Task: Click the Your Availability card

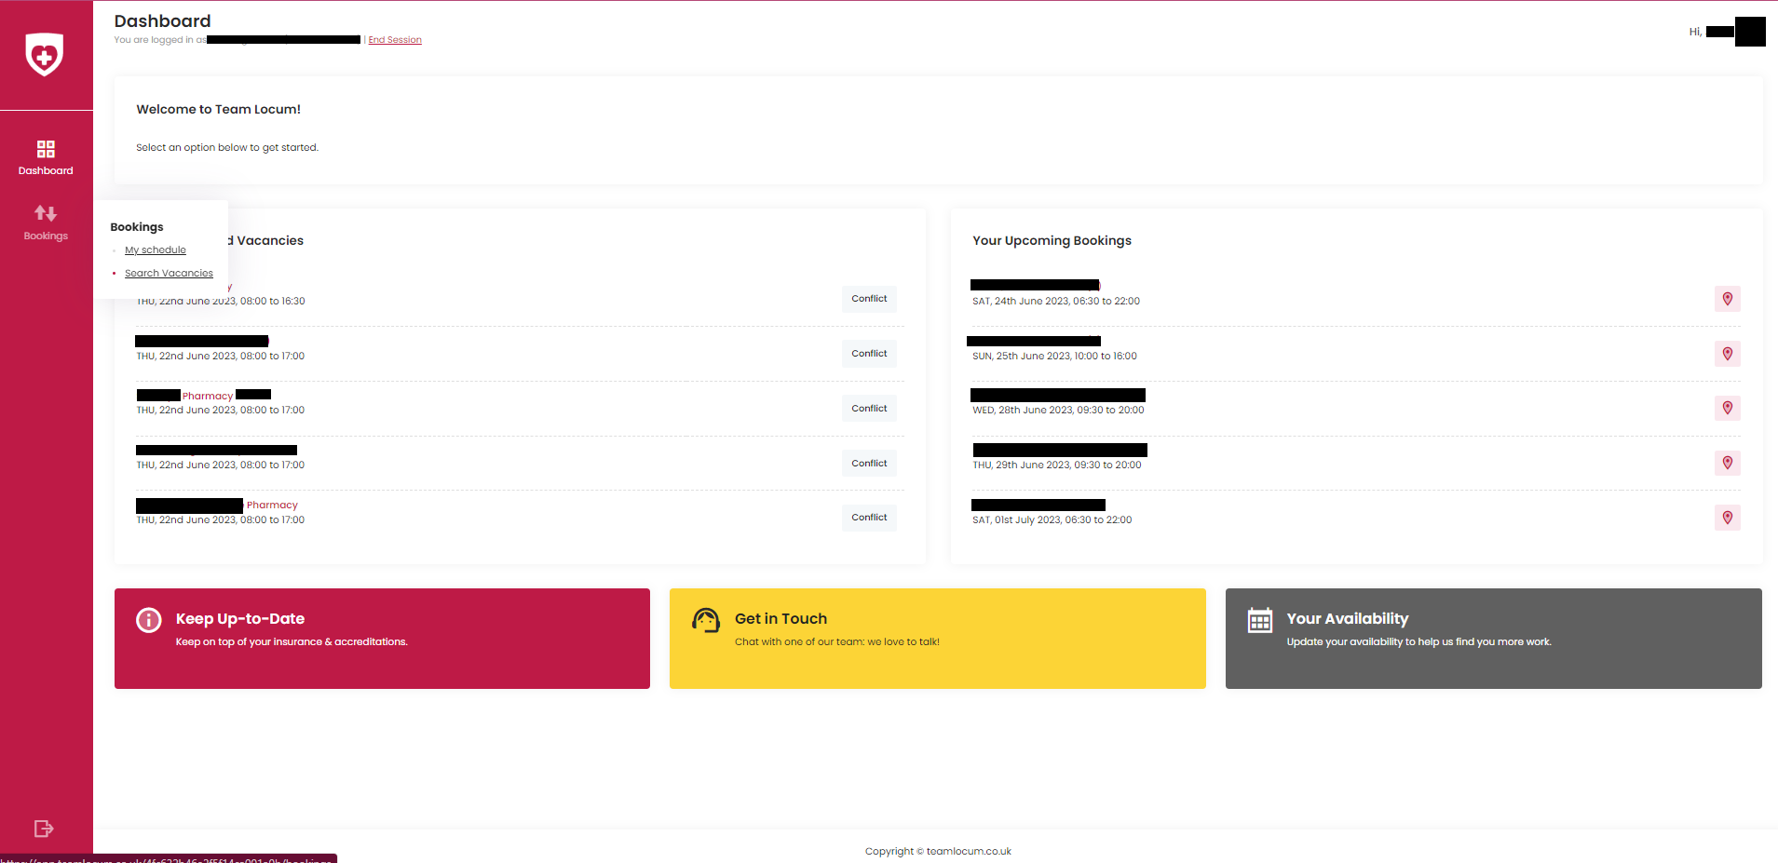Action: pos(1492,639)
